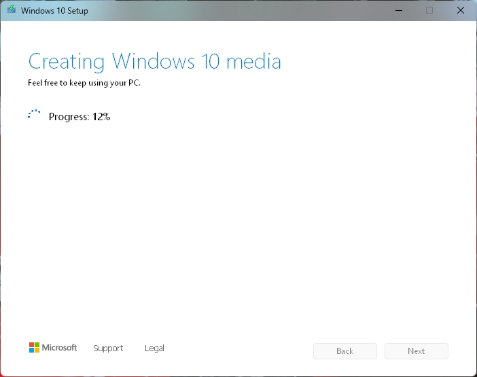Viewport: 477px width, 377px height.
Task: Click the Next button
Action: (416, 351)
